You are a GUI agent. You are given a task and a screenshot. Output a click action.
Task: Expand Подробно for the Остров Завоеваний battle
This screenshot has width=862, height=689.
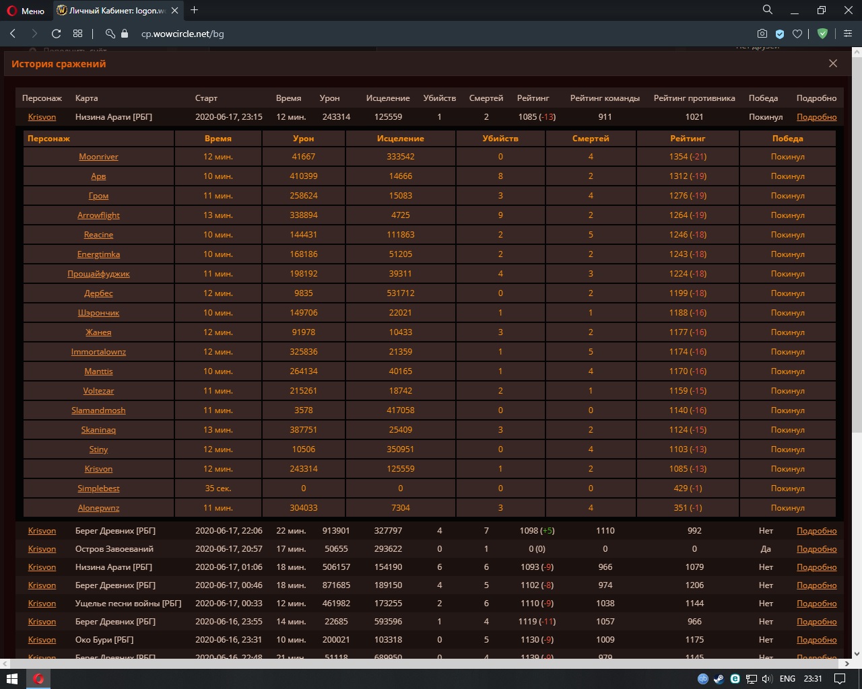click(x=816, y=549)
